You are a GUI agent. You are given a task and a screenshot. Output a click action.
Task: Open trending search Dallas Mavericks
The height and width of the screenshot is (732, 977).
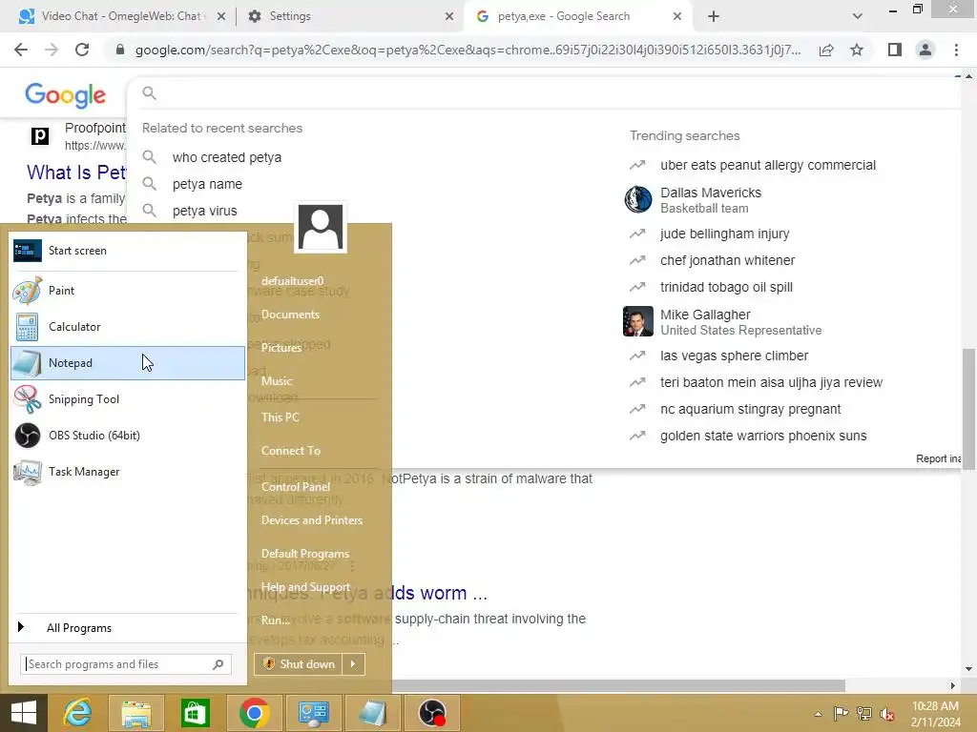(710, 200)
